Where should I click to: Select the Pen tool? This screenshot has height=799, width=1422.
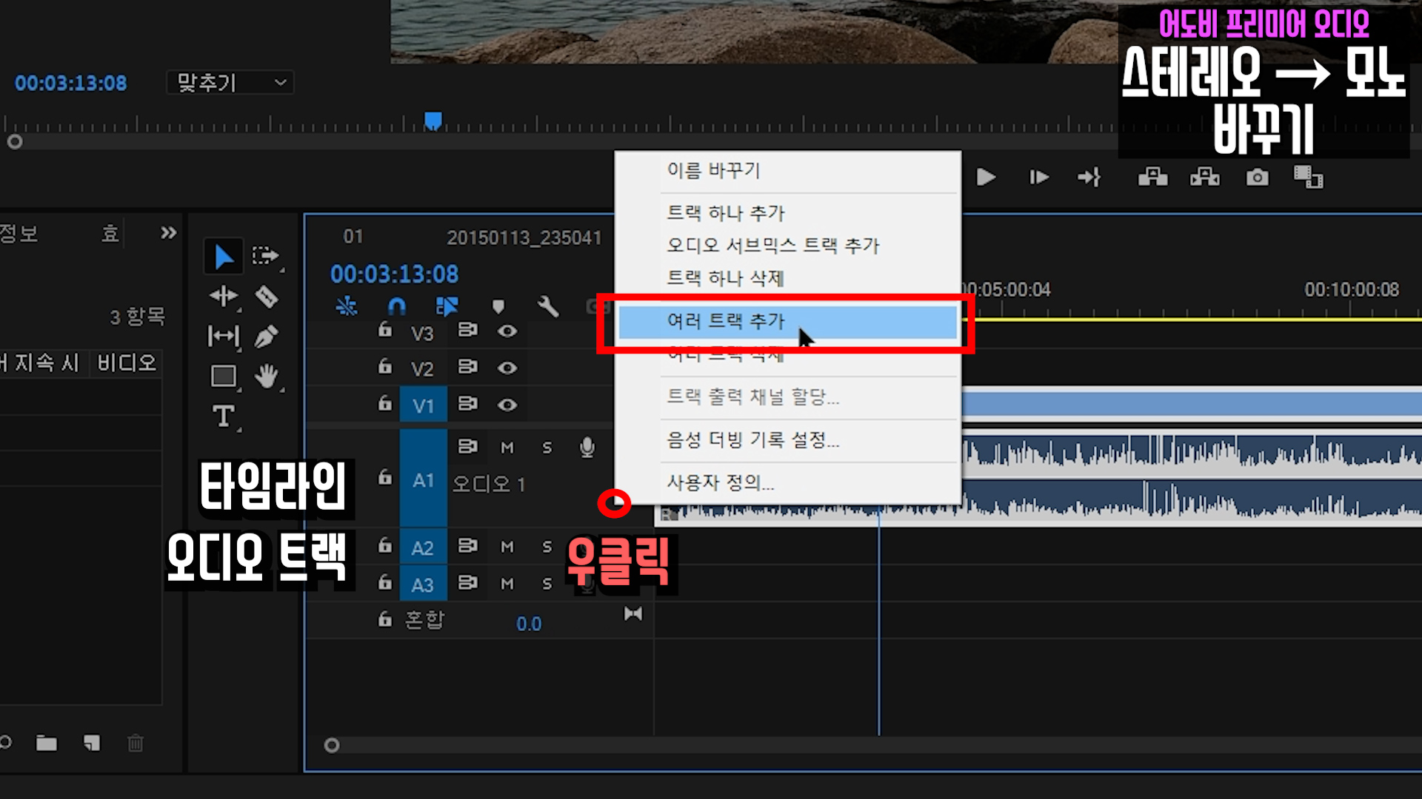[x=266, y=337]
